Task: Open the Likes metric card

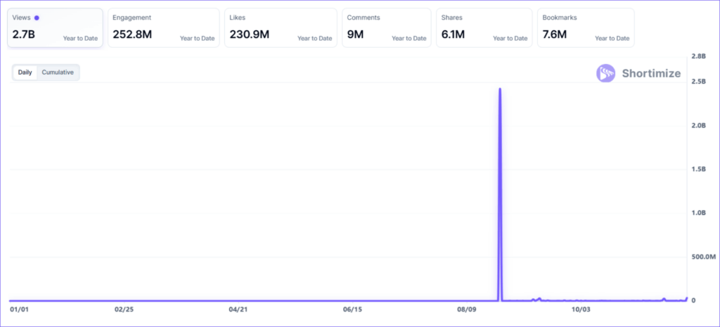Action: point(281,28)
